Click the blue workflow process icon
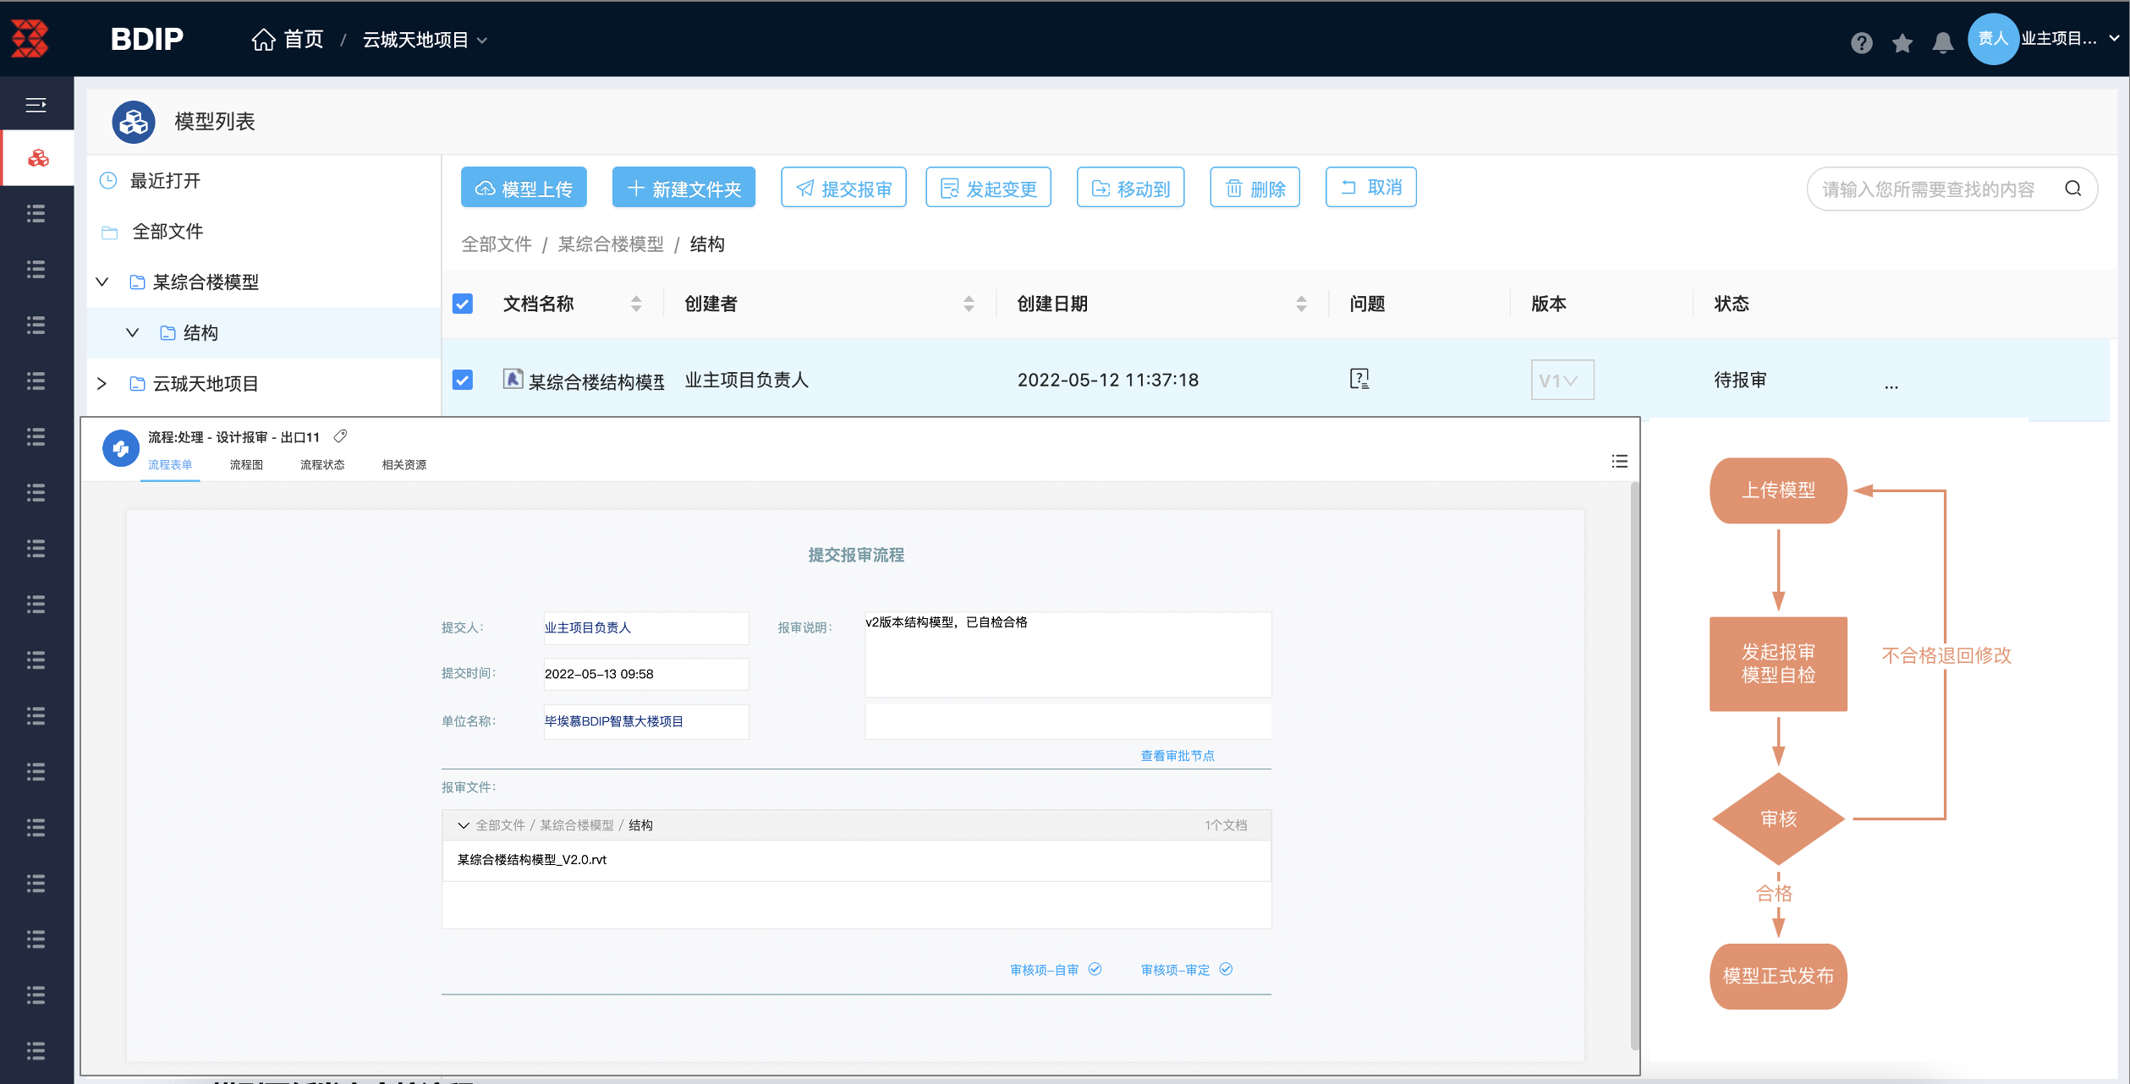The width and height of the screenshot is (2130, 1084). (x=121, y=448)
